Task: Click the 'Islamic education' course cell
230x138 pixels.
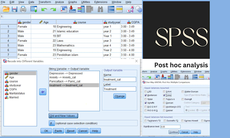Action: [x=79, y=31]
